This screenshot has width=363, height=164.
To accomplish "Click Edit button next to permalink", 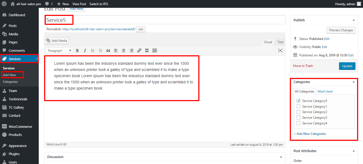I will pos(141,29).
